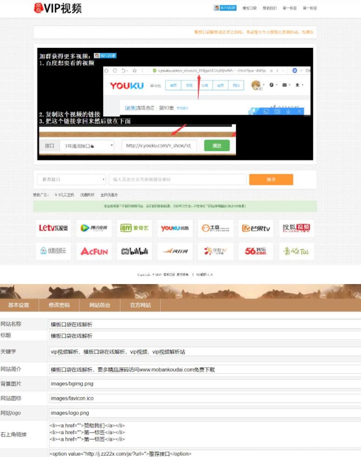Switch to the 修改密码 tab
The image size is (361, 457).
pos(59,305)
